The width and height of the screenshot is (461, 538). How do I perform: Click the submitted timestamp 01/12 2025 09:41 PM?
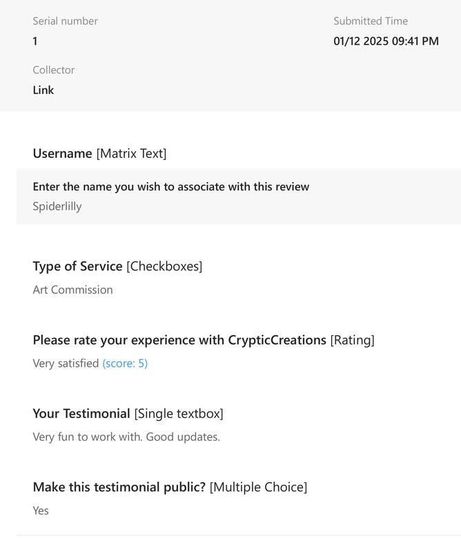point(386,41)
